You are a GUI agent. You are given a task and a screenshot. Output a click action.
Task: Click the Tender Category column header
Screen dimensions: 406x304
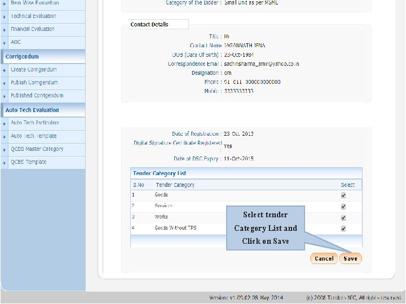coord(175,185)
